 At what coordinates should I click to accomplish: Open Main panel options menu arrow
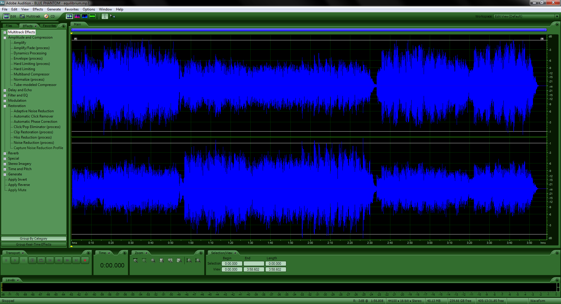click(x=557, y=24)
